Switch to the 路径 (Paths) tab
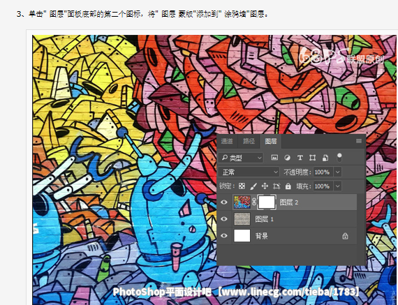The image size is (398, 305). (x=249, y=142)
